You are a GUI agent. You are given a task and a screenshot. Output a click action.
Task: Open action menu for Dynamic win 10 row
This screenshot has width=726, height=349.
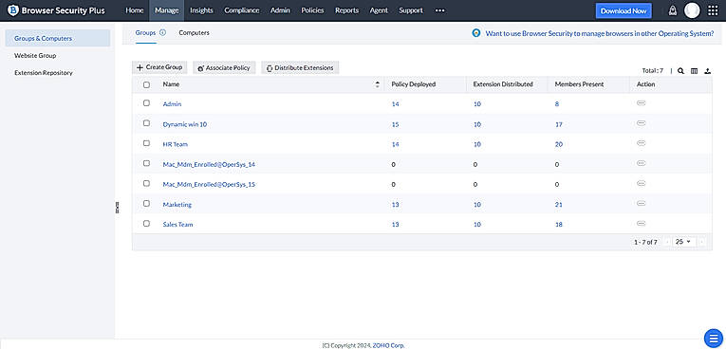642,123
